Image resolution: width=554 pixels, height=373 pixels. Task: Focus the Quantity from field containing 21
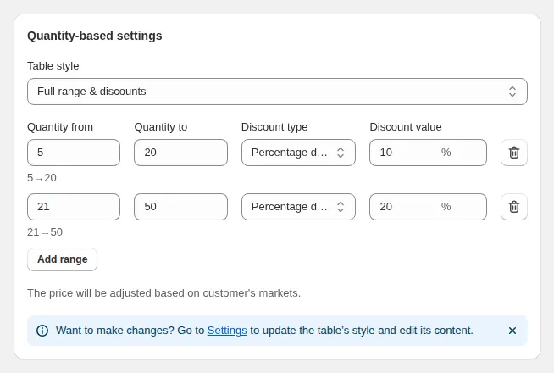pos(74,207)
